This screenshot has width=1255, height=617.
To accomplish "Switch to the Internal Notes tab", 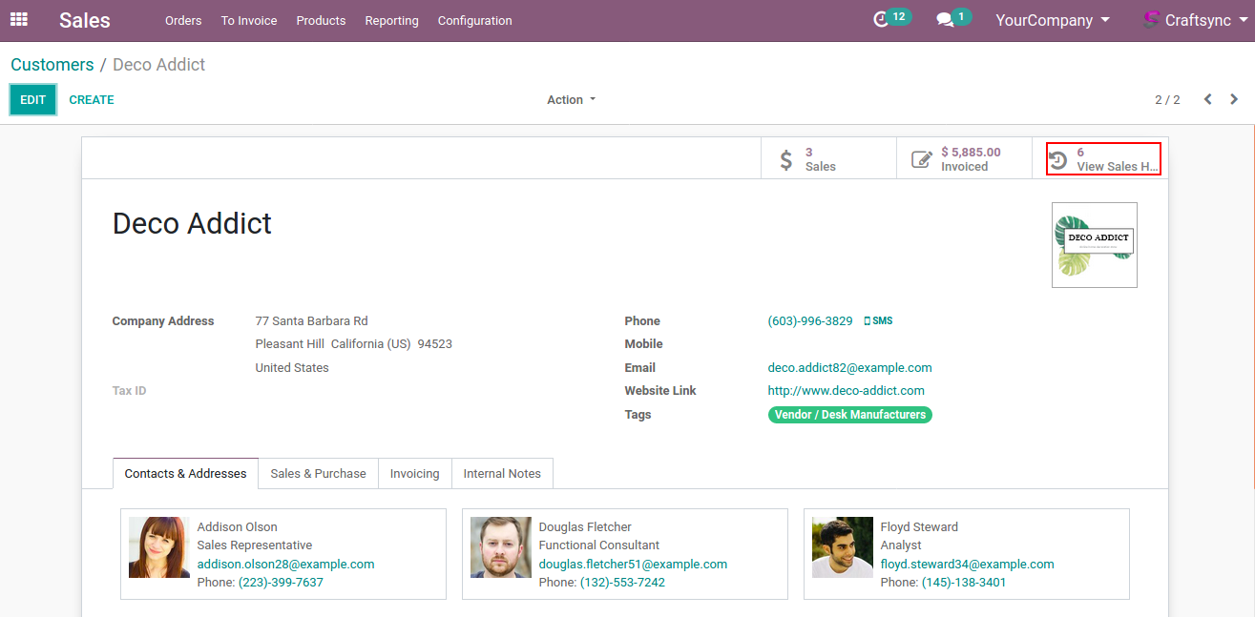I will [x=502, y=474].
